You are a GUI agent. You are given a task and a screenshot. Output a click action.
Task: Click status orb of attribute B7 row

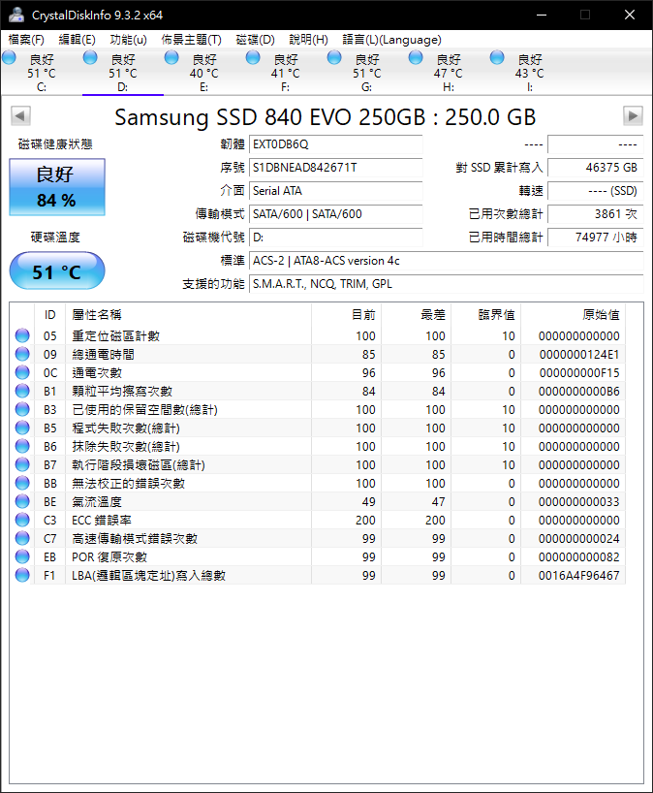tap(22, 464)
